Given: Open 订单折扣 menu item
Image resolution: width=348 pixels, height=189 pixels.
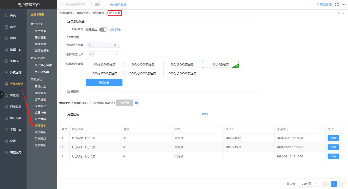Looking at the screenshot, I should pyautogui.click(x=40, y=100).
